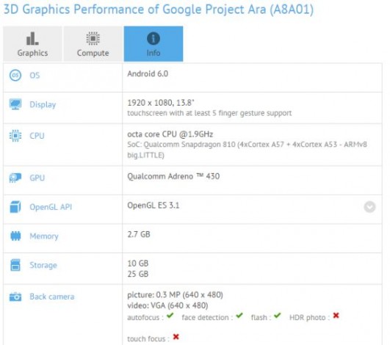
Task: Click the autofocus green checkmark
Action: [x=170, y=316]
